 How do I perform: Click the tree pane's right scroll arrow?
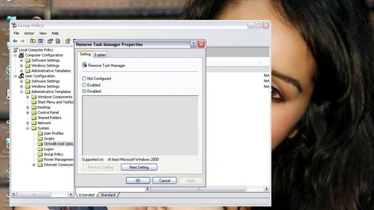pos(70,194)
